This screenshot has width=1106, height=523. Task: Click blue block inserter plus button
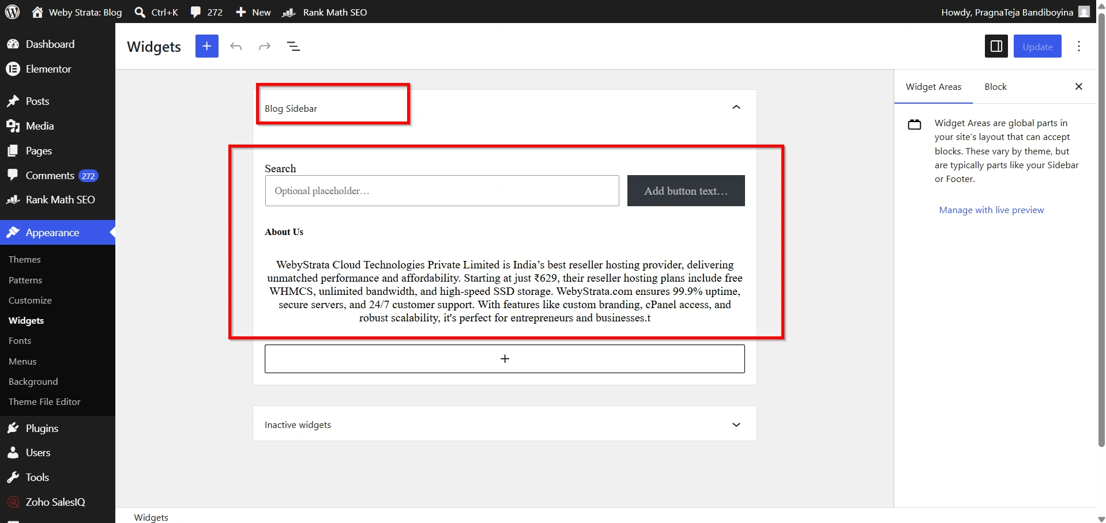click(x=207, y=46)
